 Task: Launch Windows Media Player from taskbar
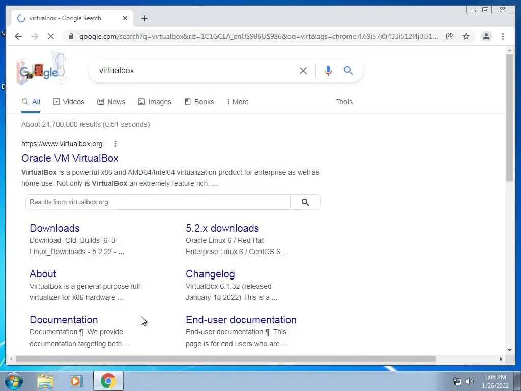(76, 381)
